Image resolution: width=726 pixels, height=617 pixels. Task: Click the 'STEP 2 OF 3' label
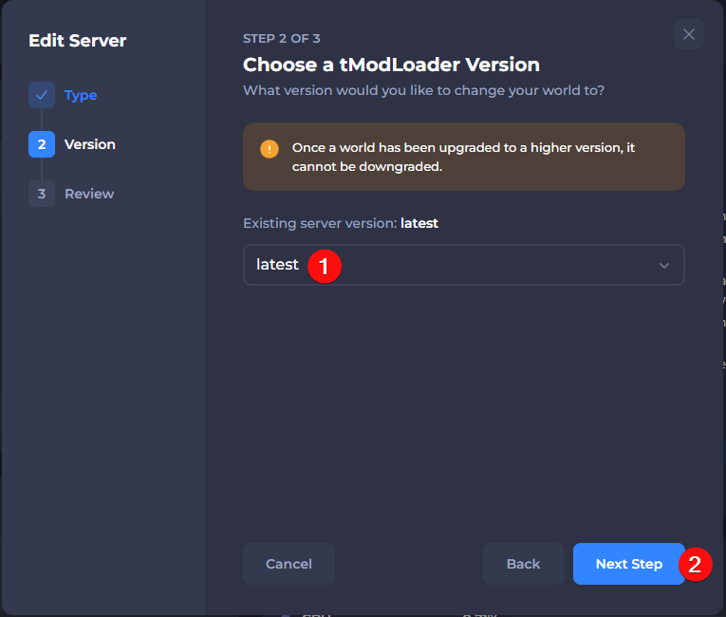(x=281, y=38)
